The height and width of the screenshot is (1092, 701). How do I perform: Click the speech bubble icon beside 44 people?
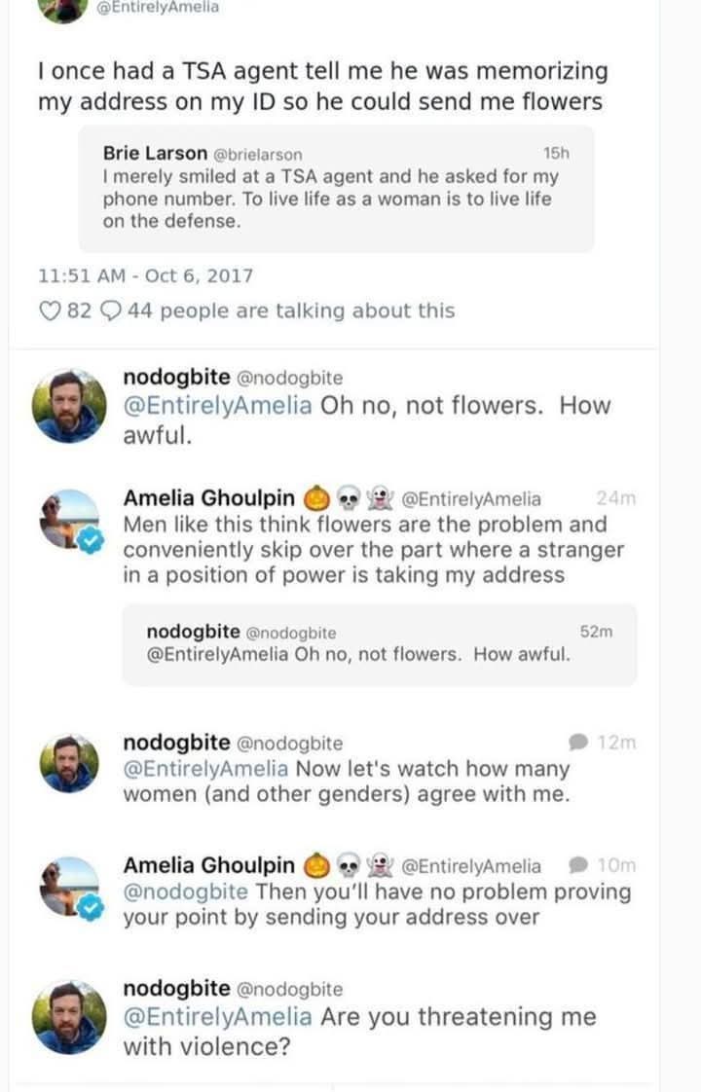coord(111,311)
